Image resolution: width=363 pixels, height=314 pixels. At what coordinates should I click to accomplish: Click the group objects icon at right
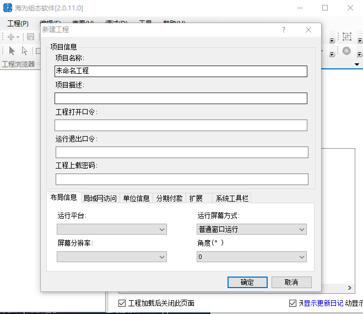click(347, 37)
